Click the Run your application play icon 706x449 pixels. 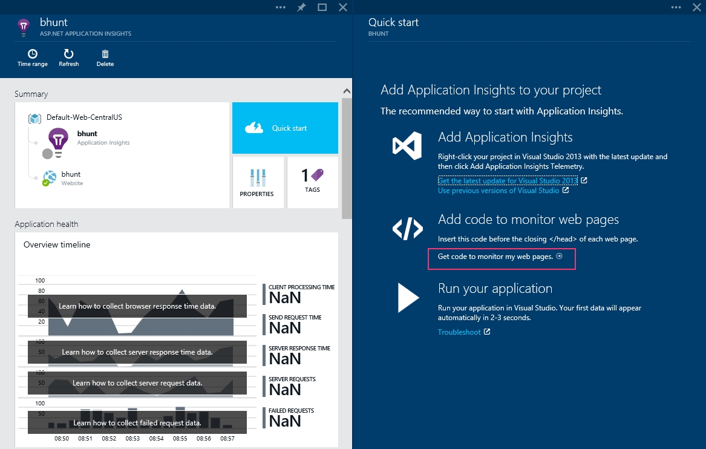pyautogui.click(x=408, y=297)
